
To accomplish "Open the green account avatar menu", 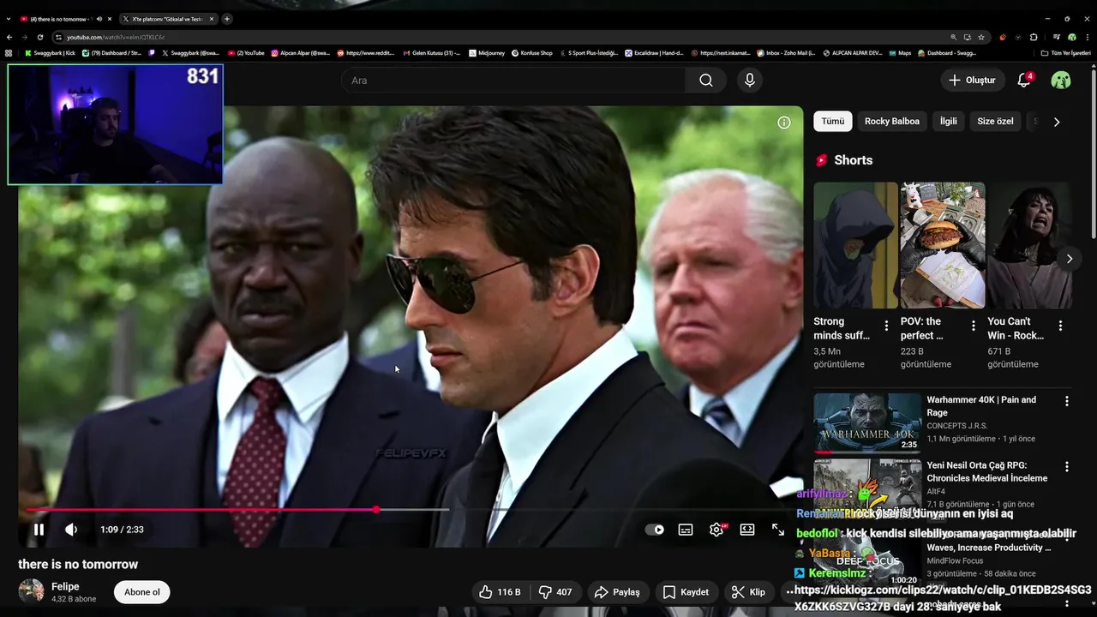I will (x=1061, y=80).
